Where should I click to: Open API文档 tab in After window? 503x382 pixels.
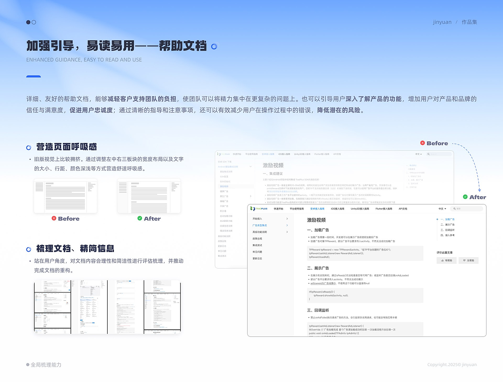click(x=403, y=209)
